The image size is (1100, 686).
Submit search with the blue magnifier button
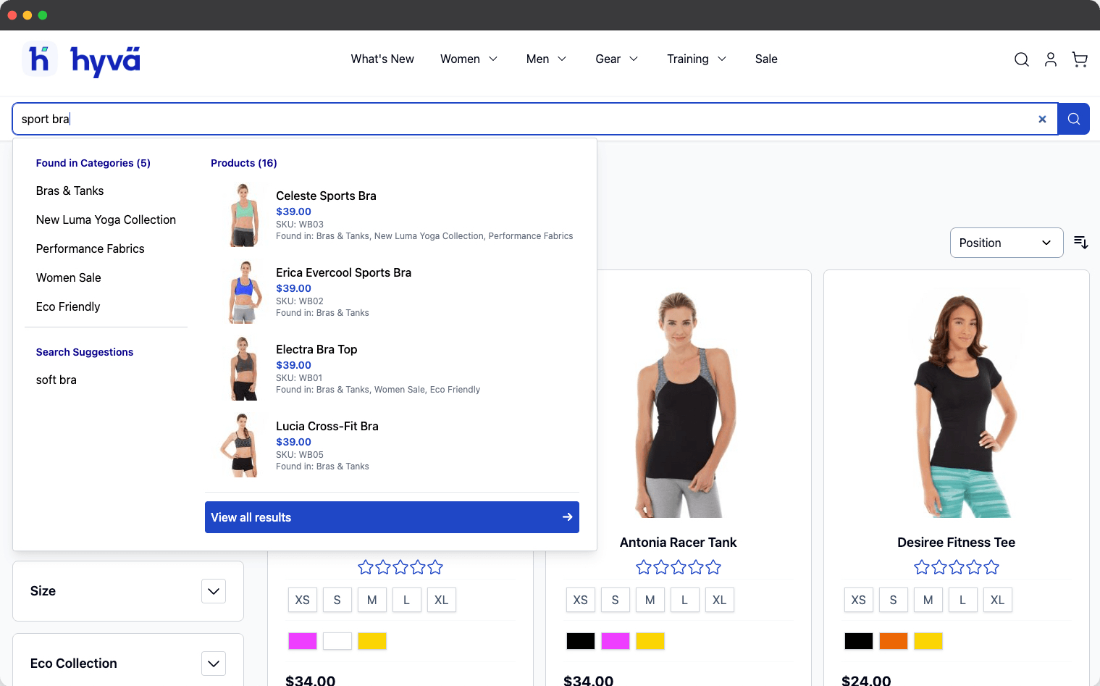tap(1073, 119)
